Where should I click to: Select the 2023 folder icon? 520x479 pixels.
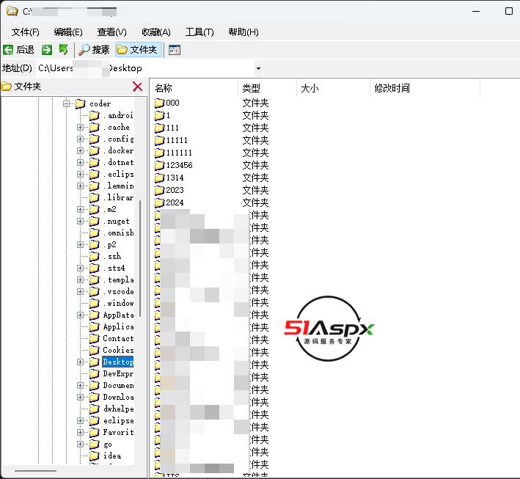(x=159, y=190)
